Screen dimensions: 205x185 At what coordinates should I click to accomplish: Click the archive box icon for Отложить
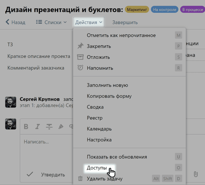(80, 57)
